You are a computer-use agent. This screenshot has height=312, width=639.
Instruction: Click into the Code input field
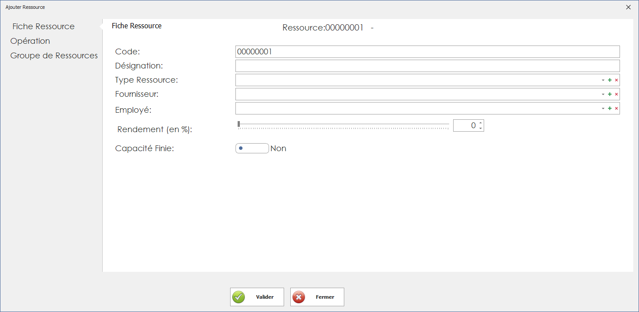point(427,52)
